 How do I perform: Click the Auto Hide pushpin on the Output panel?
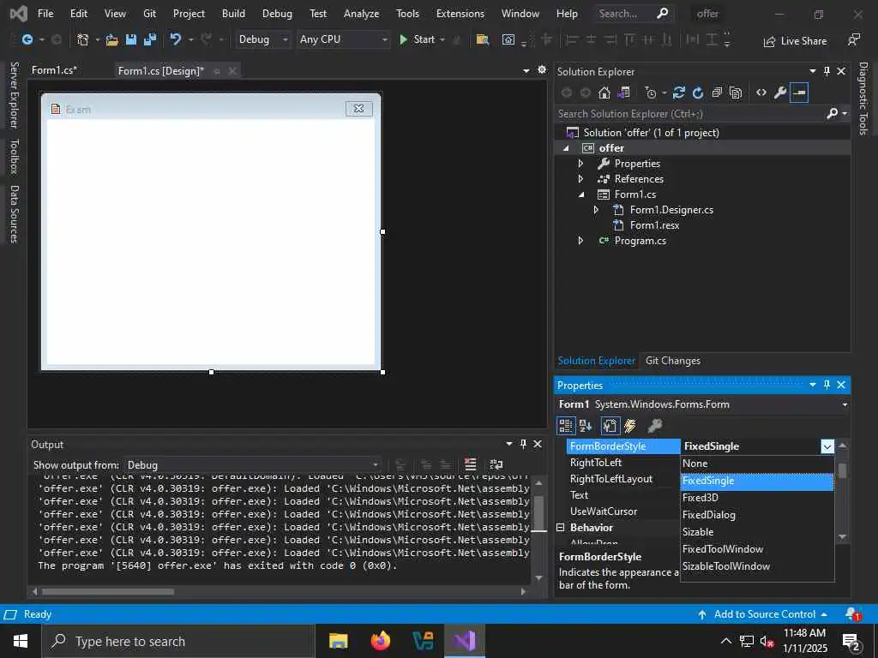click(523, 444)
